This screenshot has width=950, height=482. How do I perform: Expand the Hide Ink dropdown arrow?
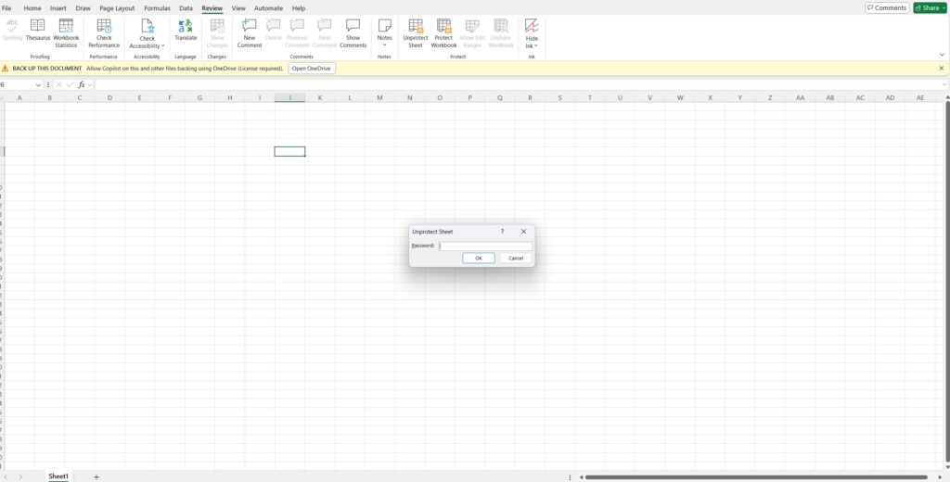pos(536,46)
